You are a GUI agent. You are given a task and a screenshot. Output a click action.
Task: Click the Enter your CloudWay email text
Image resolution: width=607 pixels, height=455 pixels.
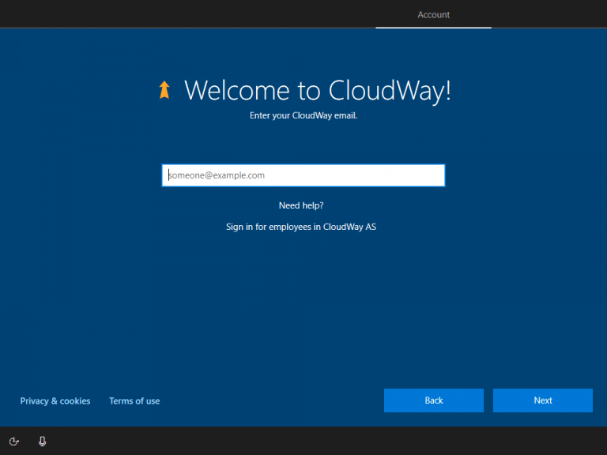click(303, 115)
